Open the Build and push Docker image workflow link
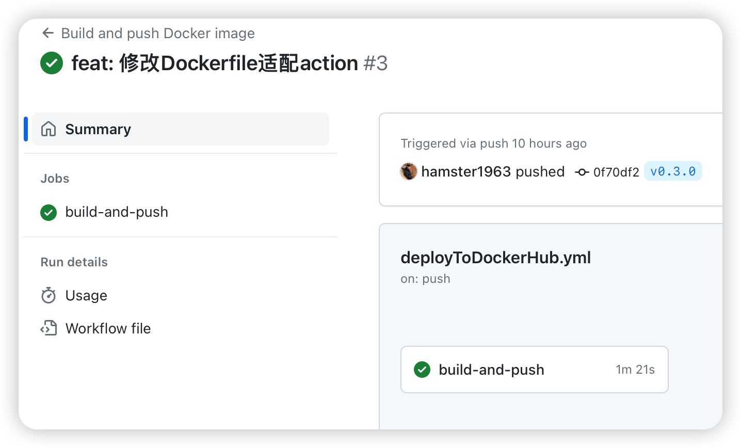Screen dimensions: 741x448 pyautogui.click(x=157, y=33)
